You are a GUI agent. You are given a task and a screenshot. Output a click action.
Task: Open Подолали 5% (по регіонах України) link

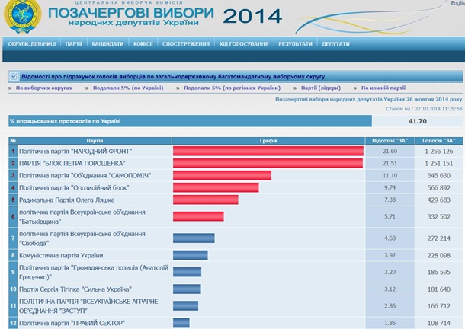tap(228, 88)
